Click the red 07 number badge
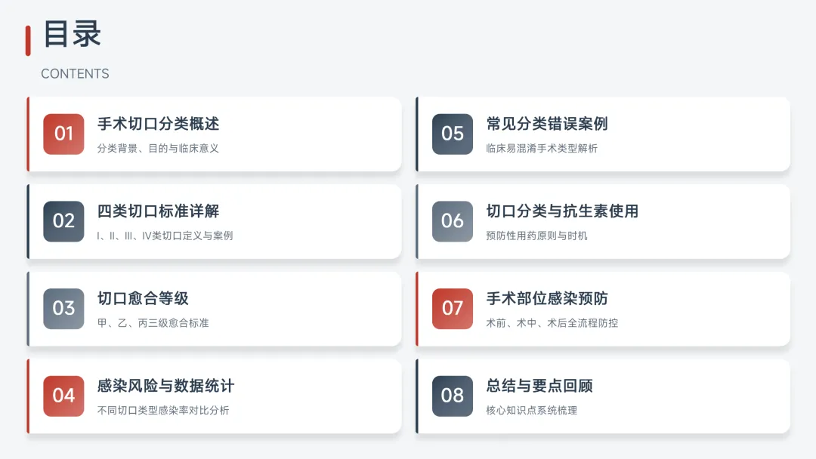 point(453,309)
